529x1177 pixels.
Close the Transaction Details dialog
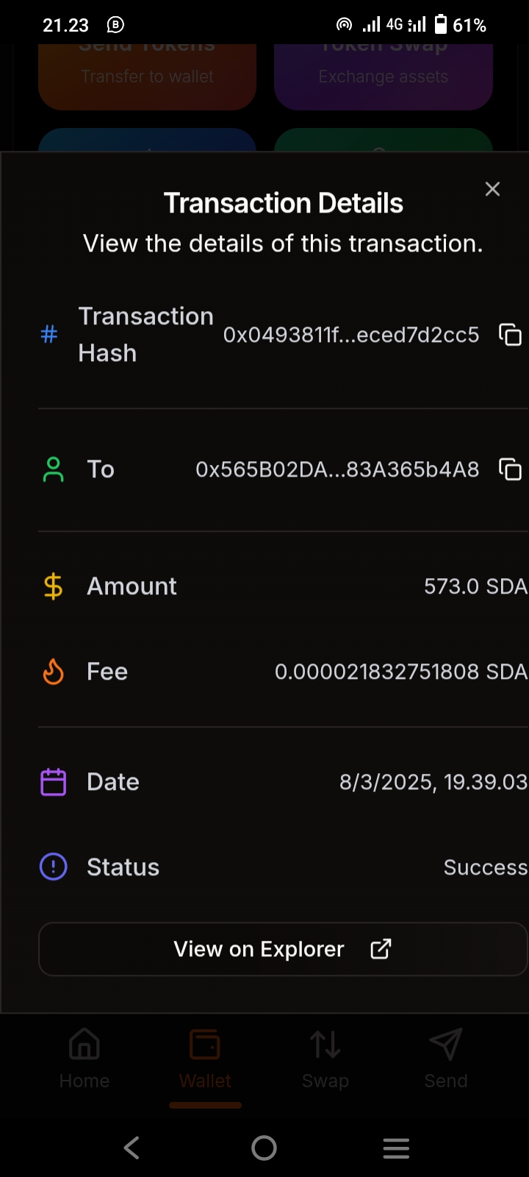pyautogui.click(x=492, y=189)
